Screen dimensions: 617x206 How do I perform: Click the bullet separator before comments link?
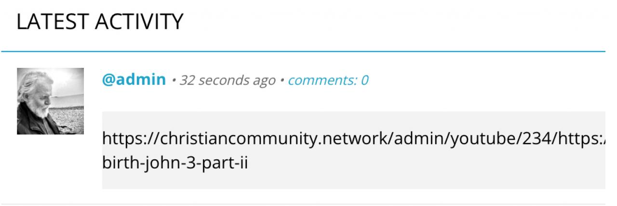point(282,80)
